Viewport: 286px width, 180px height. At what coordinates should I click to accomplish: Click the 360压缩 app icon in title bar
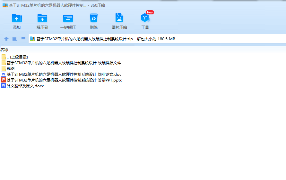coord(5,5)
